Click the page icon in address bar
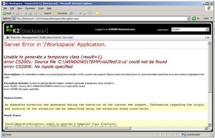215x138 pixels. 14,18
